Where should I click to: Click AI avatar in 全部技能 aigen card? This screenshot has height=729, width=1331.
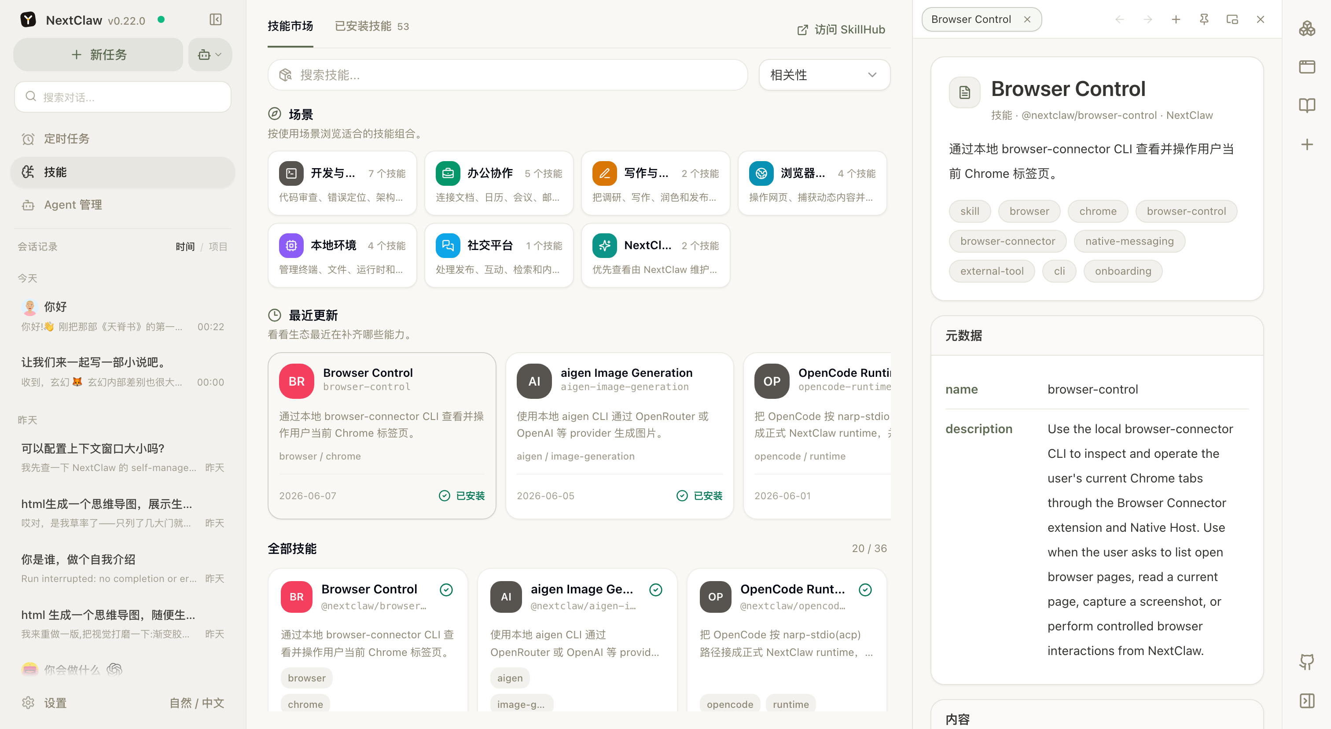(x=506, y=597)
